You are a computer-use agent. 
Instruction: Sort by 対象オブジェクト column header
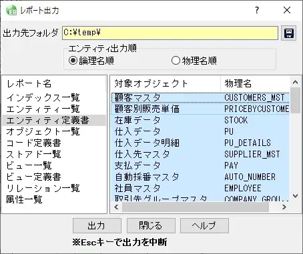[166, 84]
